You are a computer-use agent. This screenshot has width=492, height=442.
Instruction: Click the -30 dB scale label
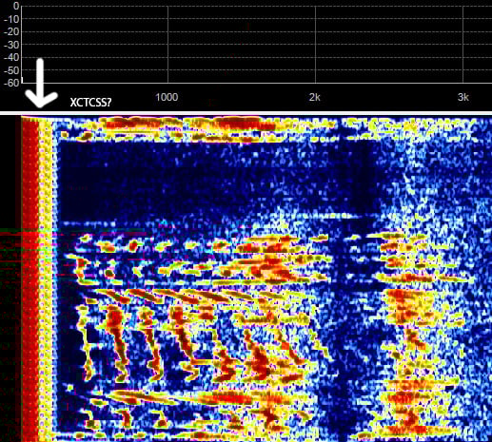pyautogui.click(x=11, y=45)
